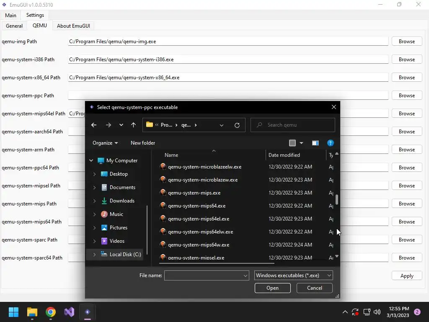Browse for qemu-system-sparc64 path
The height and width of the screenshot is (322, 429).
coord(407,258)
